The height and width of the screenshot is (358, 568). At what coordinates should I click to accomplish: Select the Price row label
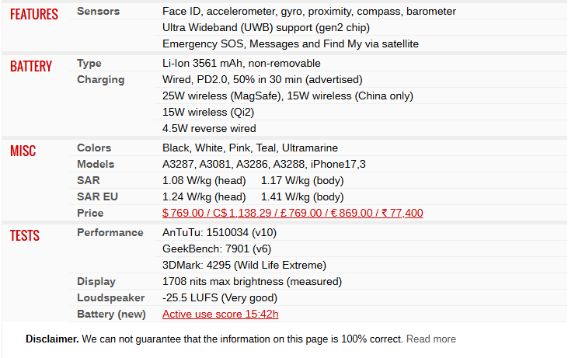[90, 213]
